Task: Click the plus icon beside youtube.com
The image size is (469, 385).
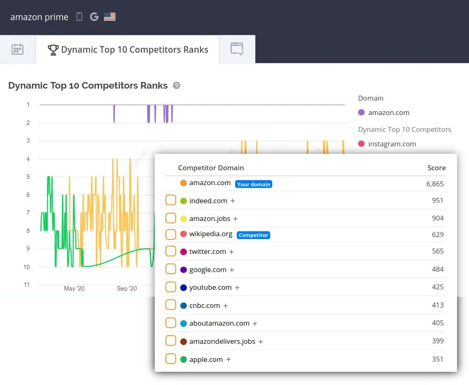Action: point(237,288)
